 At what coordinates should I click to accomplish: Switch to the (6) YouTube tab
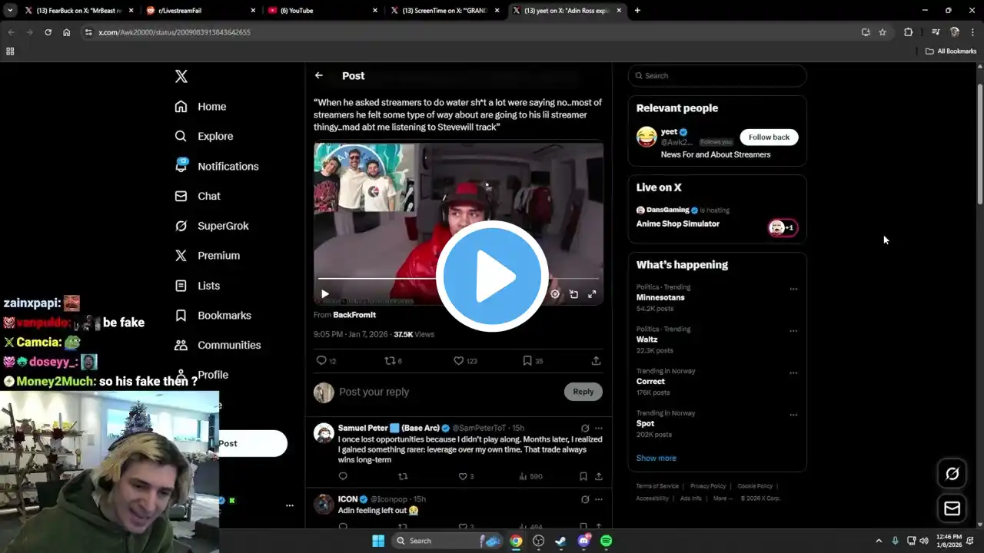323,11
